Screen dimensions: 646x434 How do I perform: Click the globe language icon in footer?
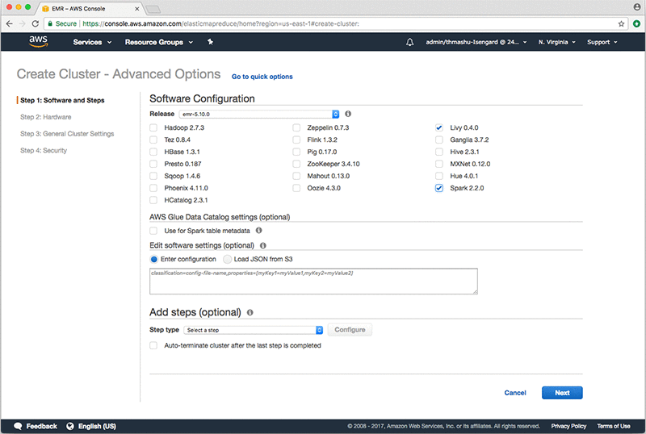[x=70, y=426]
